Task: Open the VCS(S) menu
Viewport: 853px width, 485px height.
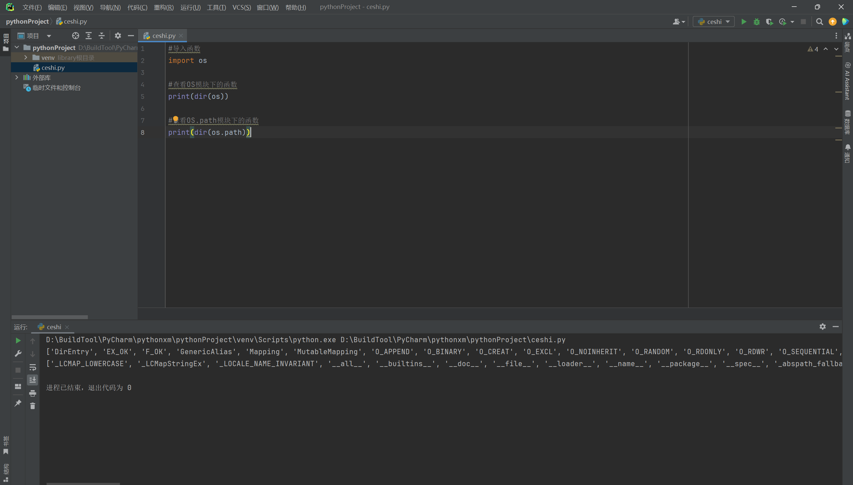Action: (242, 7)
